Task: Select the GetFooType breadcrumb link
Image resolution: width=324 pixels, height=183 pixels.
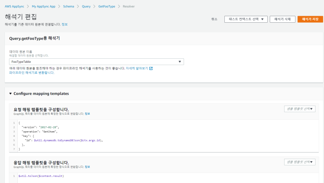Action: click(106, 7)
